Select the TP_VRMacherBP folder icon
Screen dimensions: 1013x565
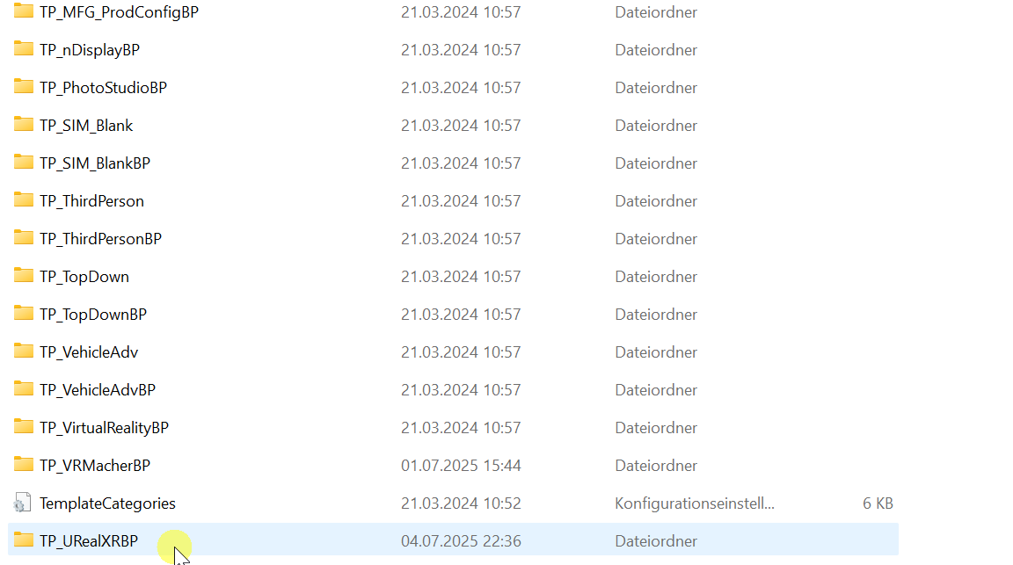pyautogui.click(x=23, y=464)
